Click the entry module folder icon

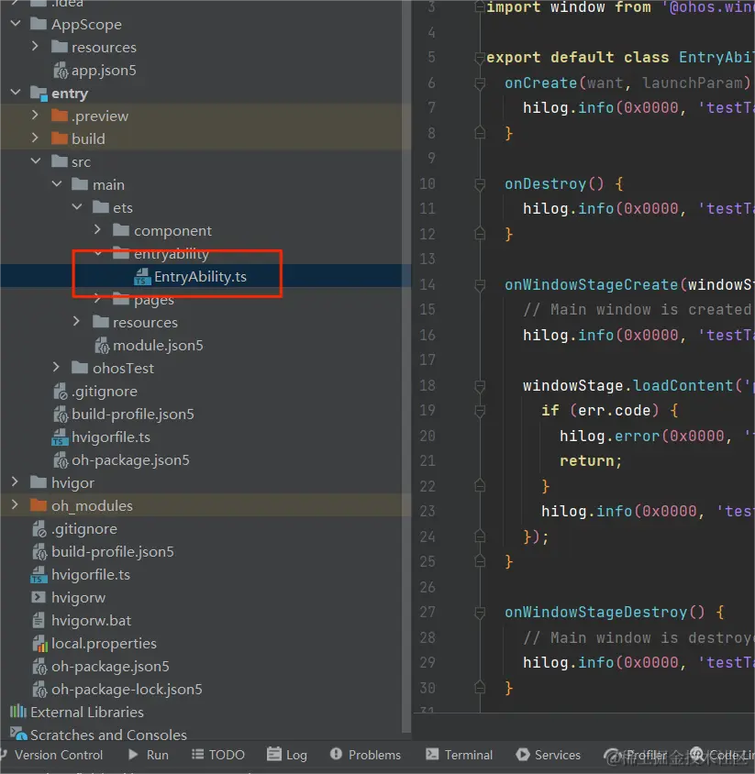pyautogui.click(x=39, y=94)
